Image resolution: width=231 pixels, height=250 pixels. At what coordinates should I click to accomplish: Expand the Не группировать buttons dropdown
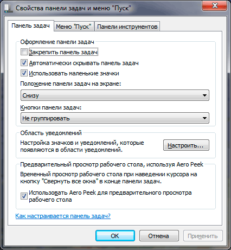point(115,118)
